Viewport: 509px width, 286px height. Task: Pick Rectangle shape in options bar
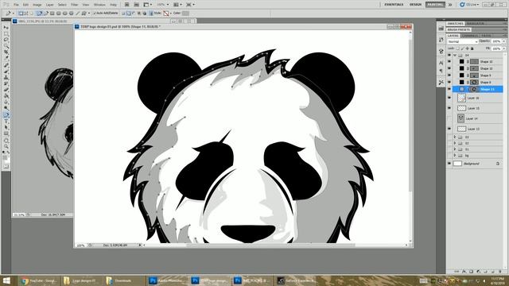click(x=52, y=14)
